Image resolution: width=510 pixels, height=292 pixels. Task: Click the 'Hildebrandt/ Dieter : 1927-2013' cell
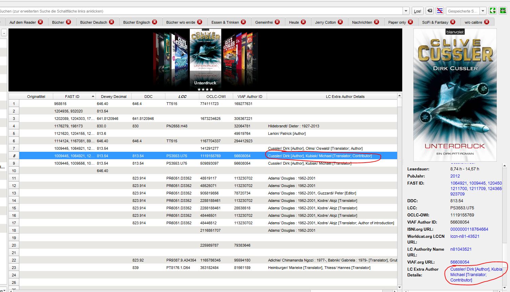coord(332,126)
